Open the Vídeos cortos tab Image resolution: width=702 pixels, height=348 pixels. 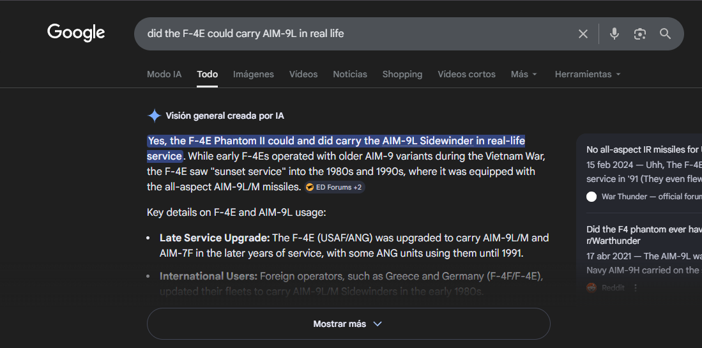(466, 74)
